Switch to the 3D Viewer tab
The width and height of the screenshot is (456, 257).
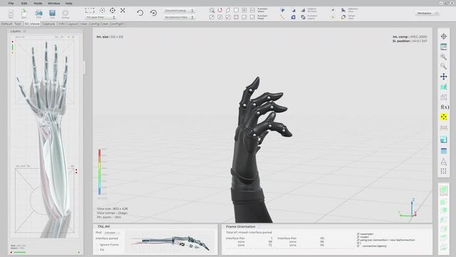click(32, 24)
